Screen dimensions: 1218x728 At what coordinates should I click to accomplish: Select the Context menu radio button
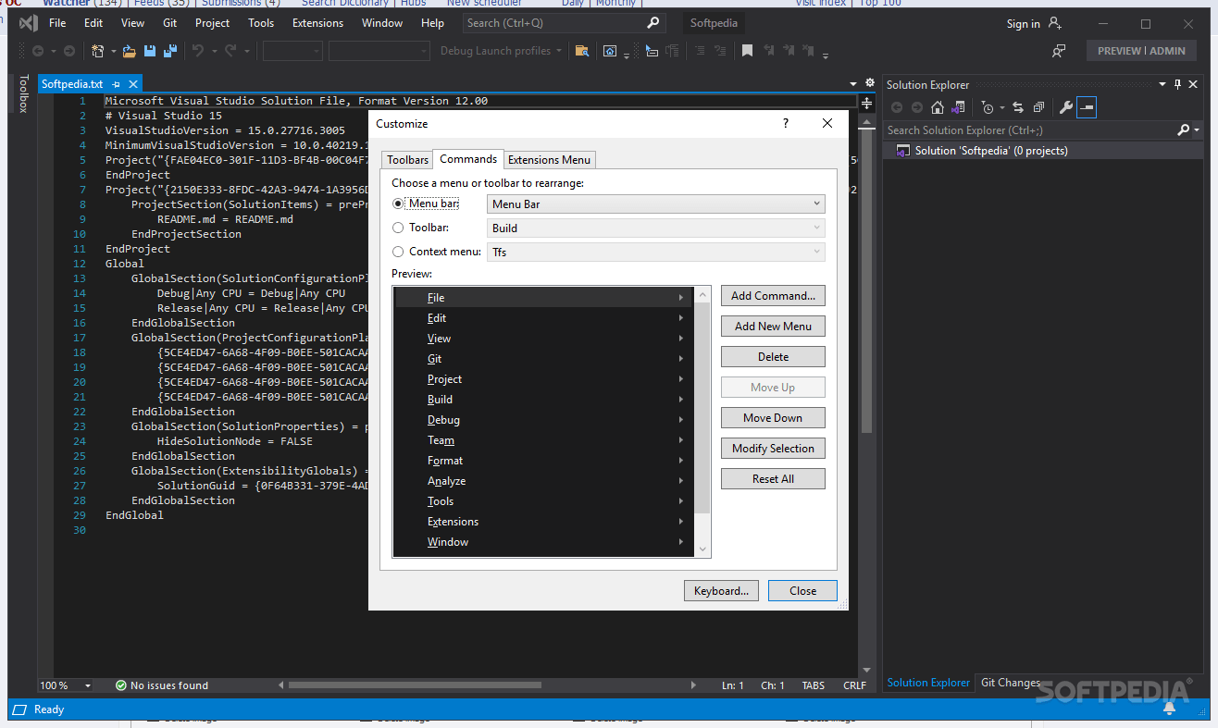[x=398, y=252]
